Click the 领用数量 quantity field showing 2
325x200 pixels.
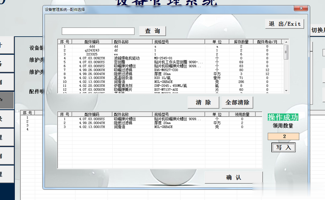click(283, 137)
